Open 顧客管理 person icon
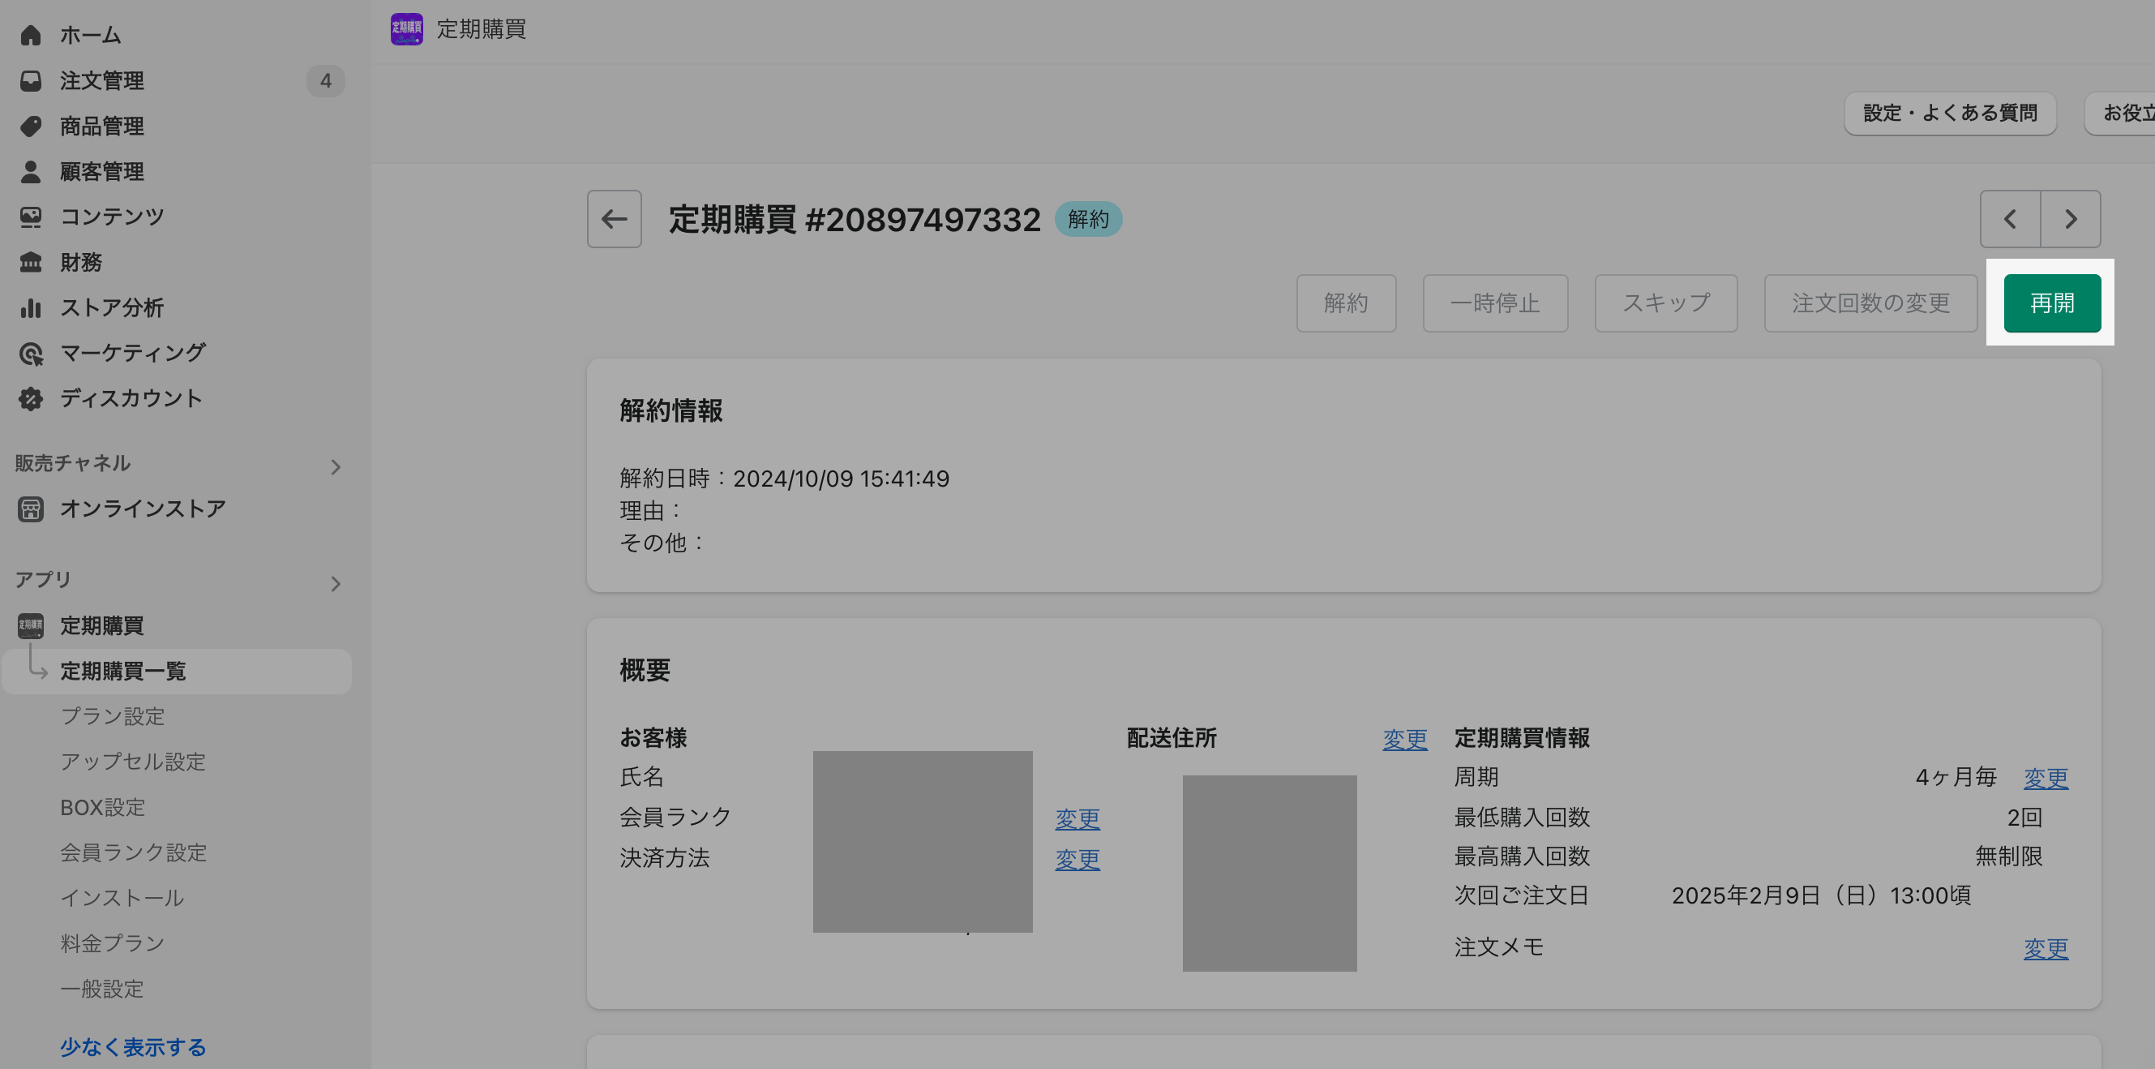Image resolution: width=2155 pixels, height=1069 pixels. (x=31, y=172)
